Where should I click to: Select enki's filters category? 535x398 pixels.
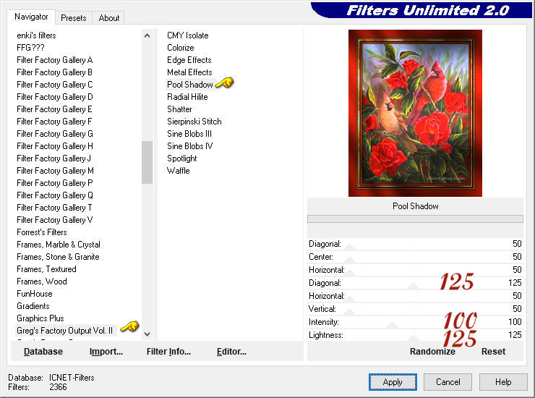pyautogui.click(x=36, y=35)
